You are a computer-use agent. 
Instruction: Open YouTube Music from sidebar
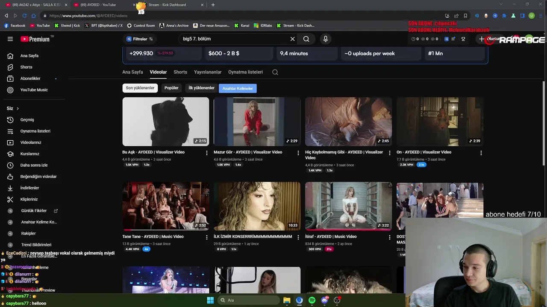pos(34,90)
